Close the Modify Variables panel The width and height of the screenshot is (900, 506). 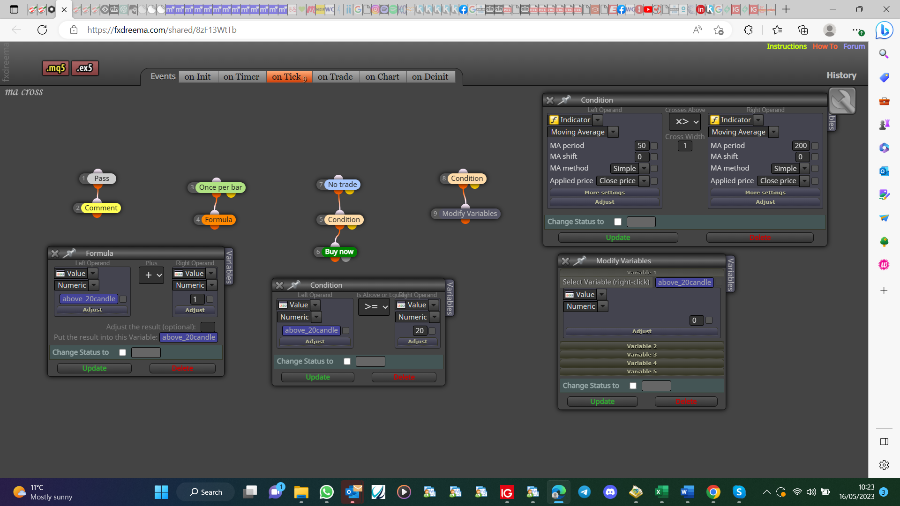(x=565, y=261)
